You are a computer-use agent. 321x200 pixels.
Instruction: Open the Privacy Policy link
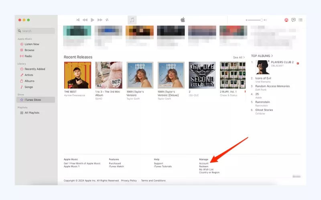129,181
